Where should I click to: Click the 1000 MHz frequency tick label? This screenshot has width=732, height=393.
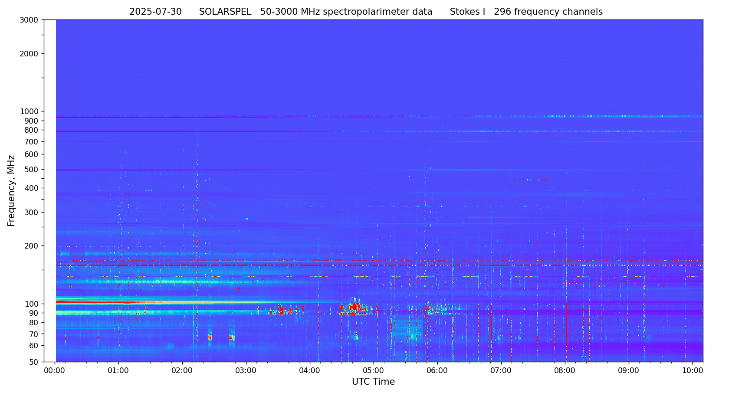29,111
